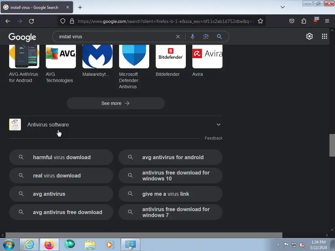Bookmark this page with the star
The width and height of the screenshot is (335, 251).
point(260,21)
